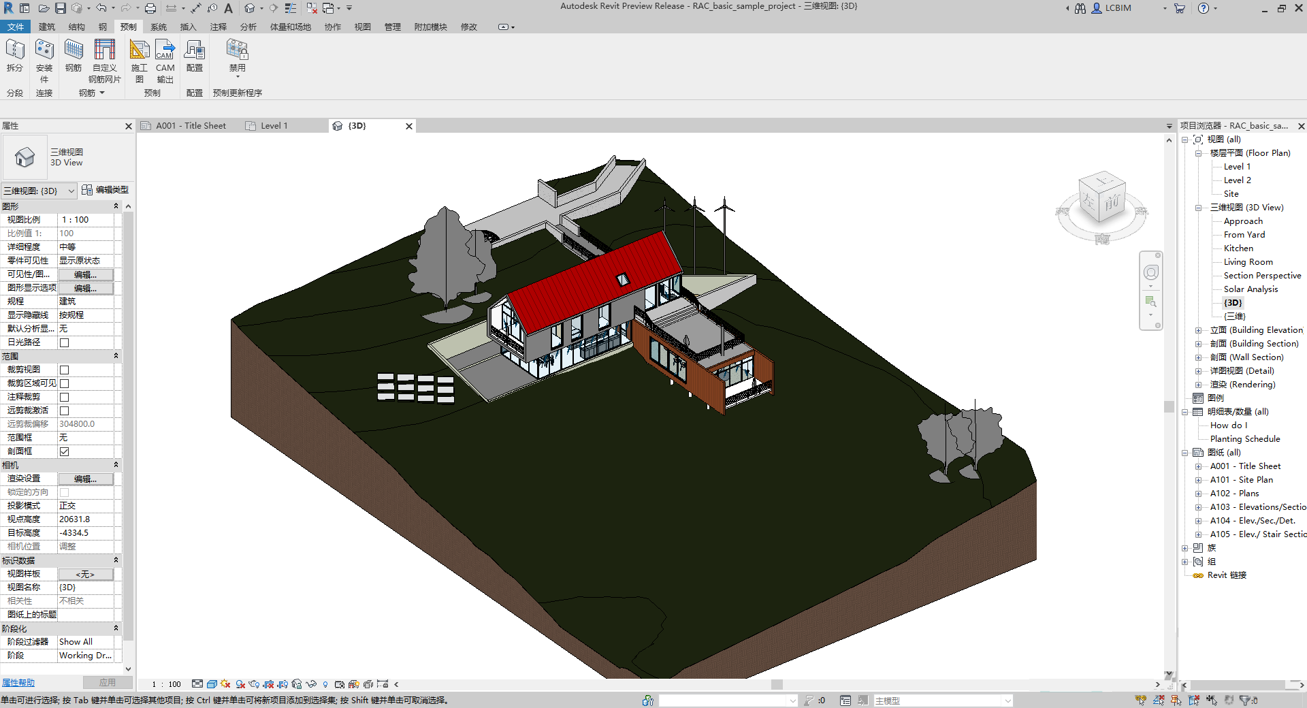
Task: Open the Kitchen 3D view in project browser
Action: tap(1238, 248)
